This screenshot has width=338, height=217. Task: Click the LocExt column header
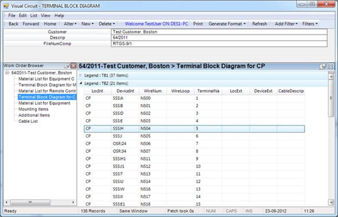coord(236,91)
